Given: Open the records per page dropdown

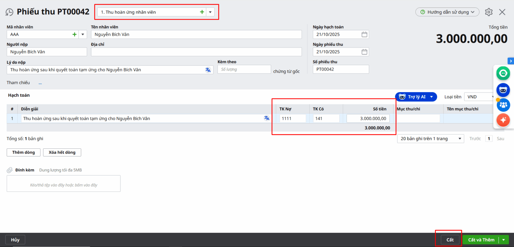Looking at the screenshot, I should tap(430, 139).
